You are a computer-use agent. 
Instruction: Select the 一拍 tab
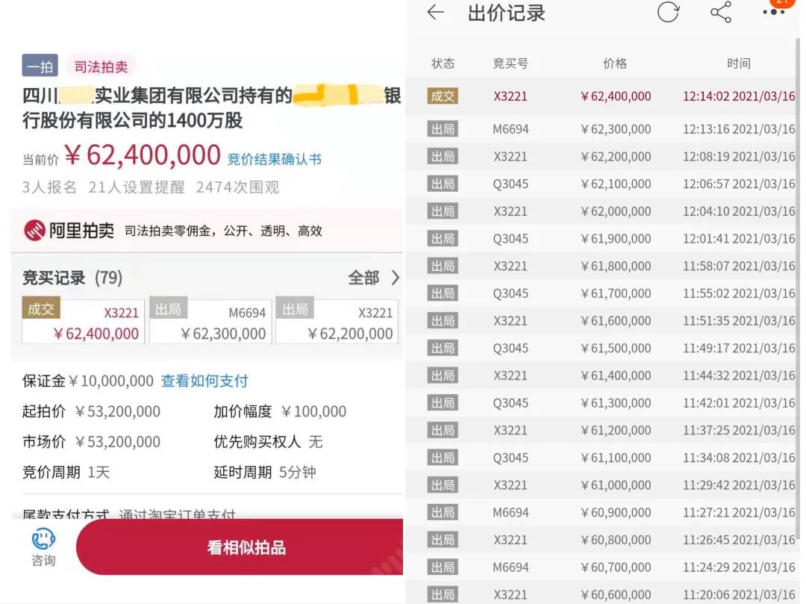tap(40, 66)
